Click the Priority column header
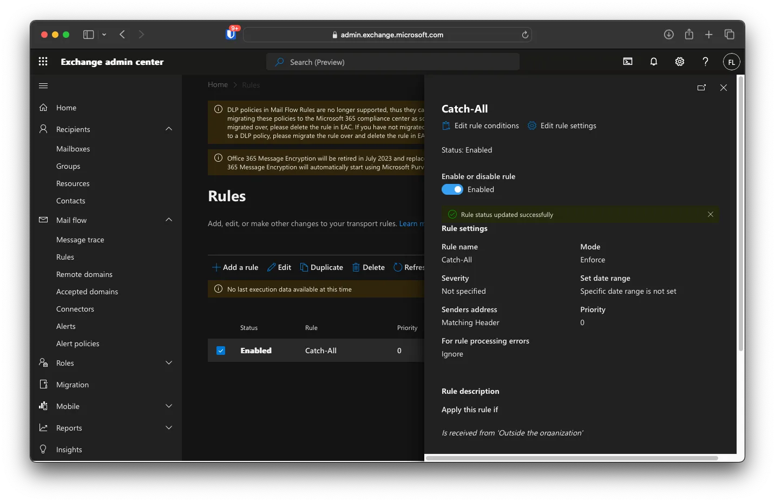Image resolution: width=775 pixels, height=502 pixels. tap(408, 328)
